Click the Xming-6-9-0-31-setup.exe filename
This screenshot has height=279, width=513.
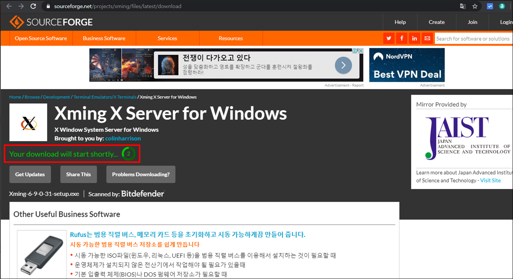pos(44,194)
